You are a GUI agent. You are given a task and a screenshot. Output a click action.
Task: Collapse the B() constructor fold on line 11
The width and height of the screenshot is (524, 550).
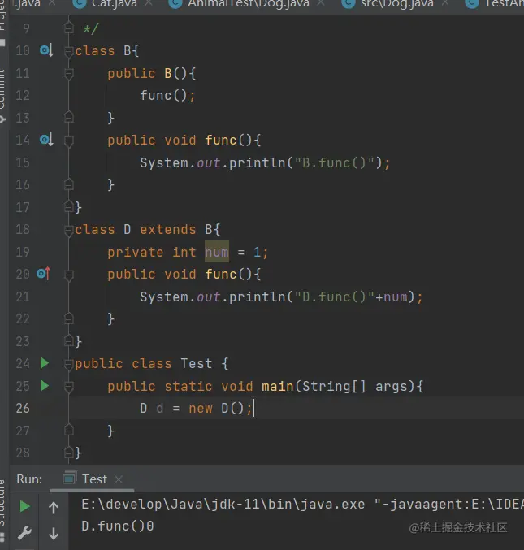[69, 74]
